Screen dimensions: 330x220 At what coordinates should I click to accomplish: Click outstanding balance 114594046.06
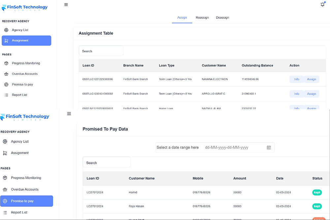(250, 79)
